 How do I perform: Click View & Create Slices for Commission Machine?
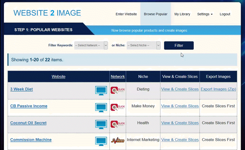point(180,140)
